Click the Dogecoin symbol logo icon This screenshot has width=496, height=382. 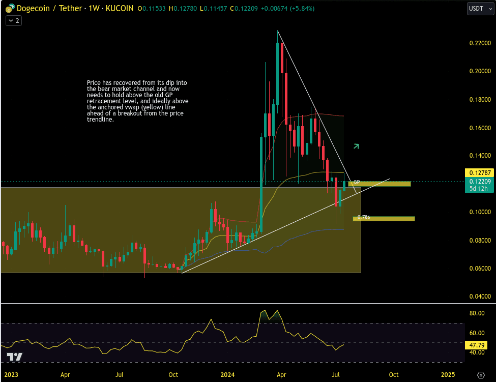(x=10, y=8)
